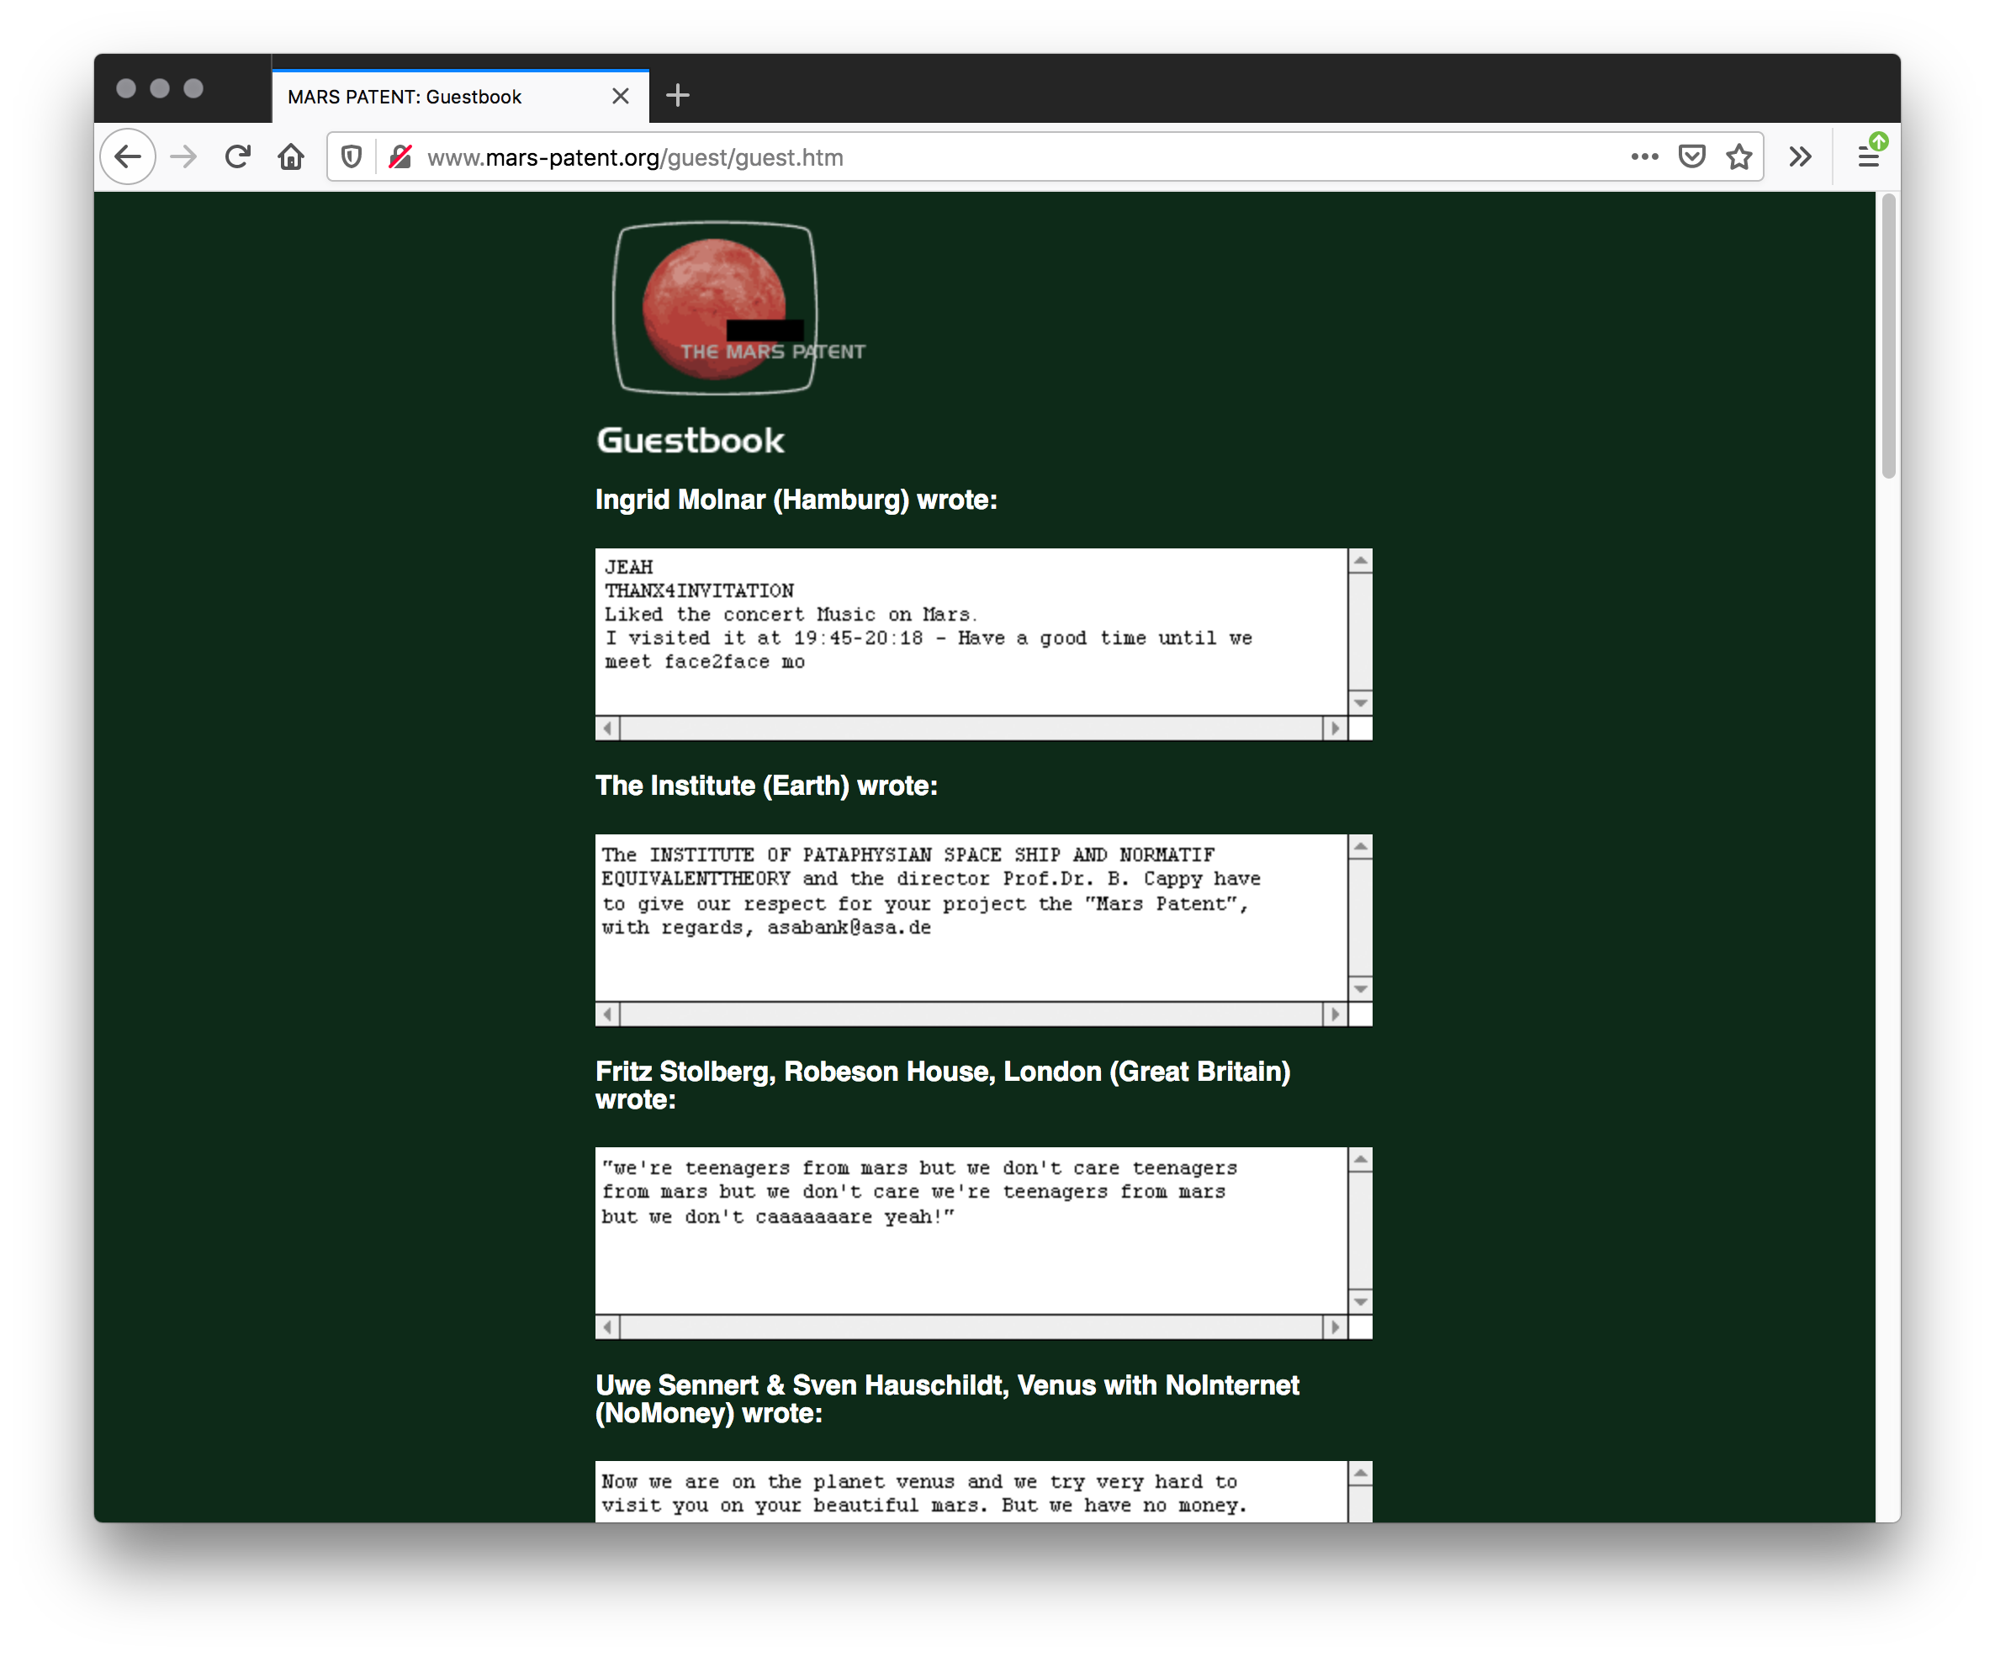
Task: Open the Firefox hamburger menu
Action: (1868, 156)
